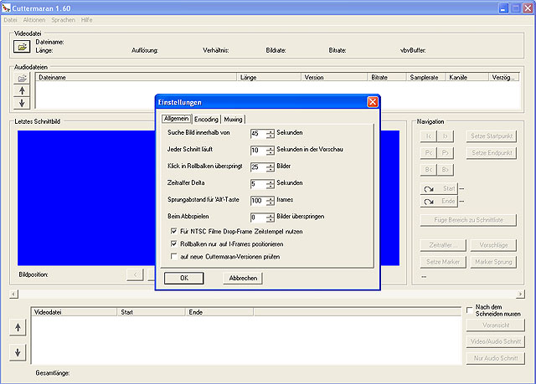Click Setze Endpunkt button

(492, 153)
